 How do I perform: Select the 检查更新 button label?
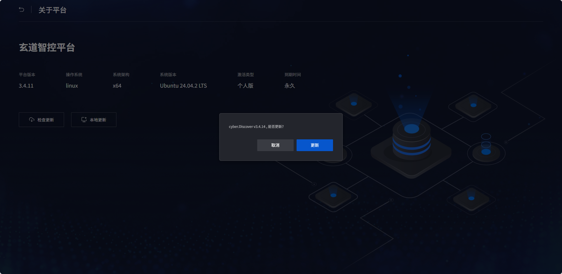[x=46, y=120]
